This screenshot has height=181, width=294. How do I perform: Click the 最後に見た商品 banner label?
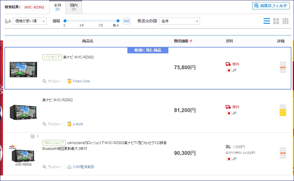click(x=148, y=50)
